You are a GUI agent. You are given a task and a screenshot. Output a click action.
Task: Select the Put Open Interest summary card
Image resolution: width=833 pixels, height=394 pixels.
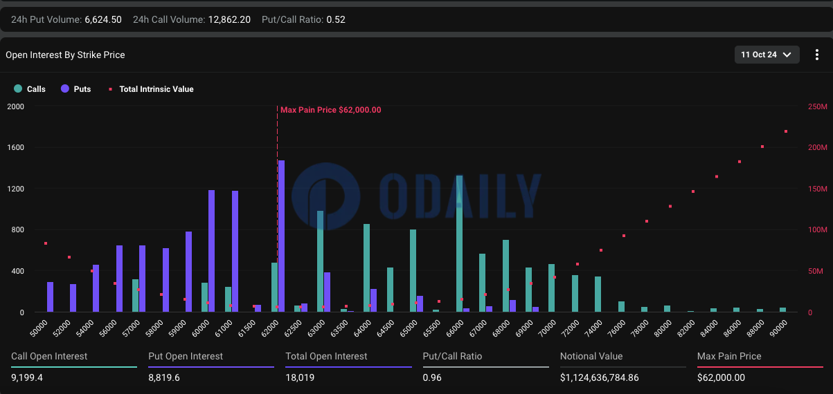pos(211,367)
